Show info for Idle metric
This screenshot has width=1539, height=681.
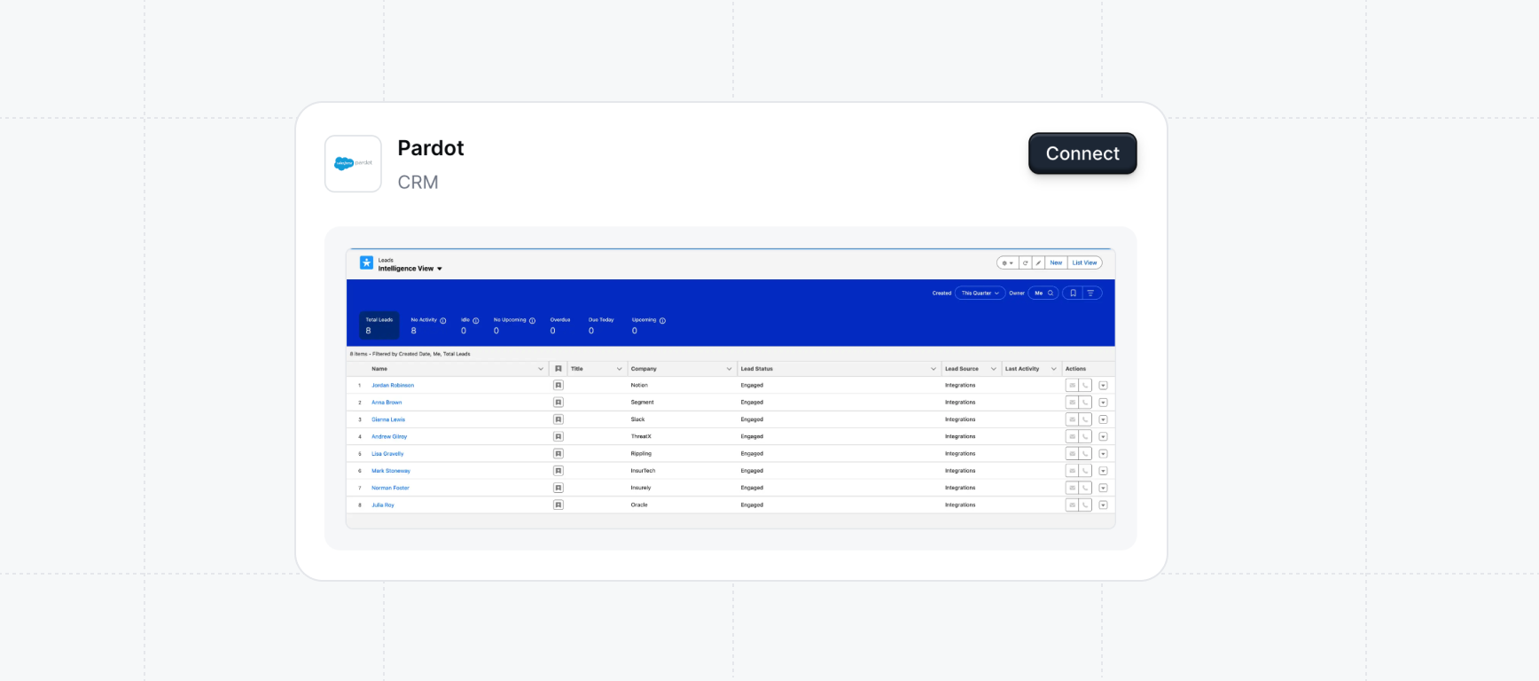point(476,321)
